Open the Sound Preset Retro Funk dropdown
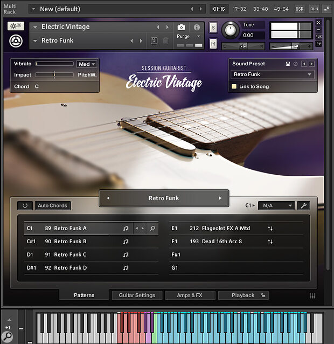 click(x=272, y=74)
